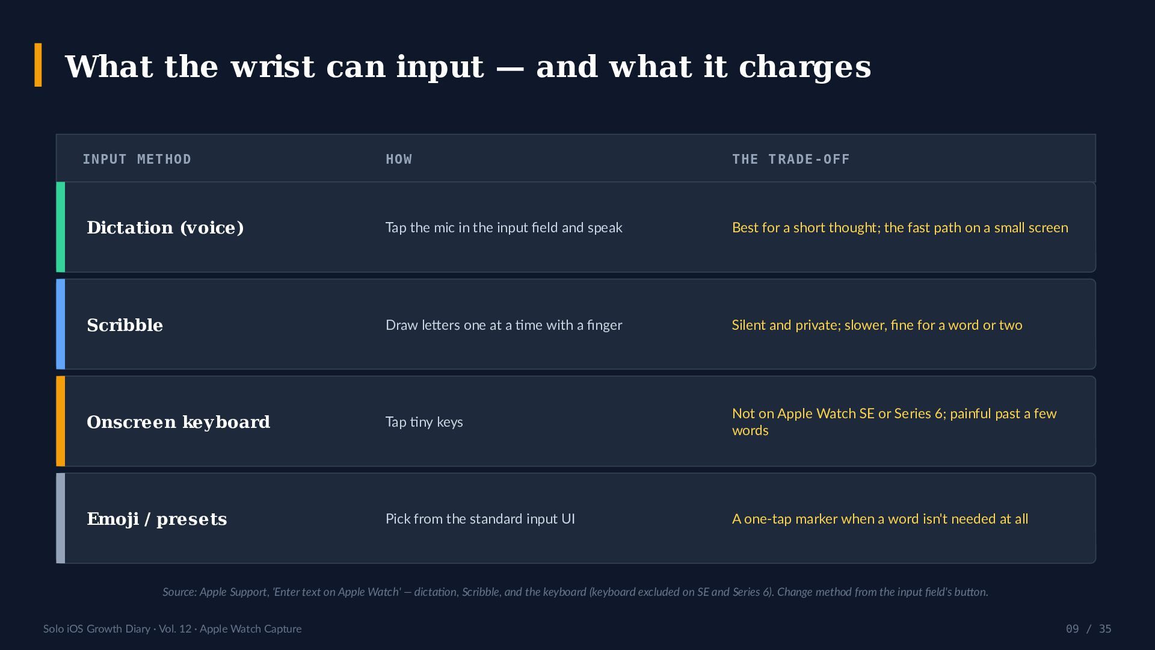Click THE TRADE-OFF column header

pyautogui.click(x=790, y=159)
